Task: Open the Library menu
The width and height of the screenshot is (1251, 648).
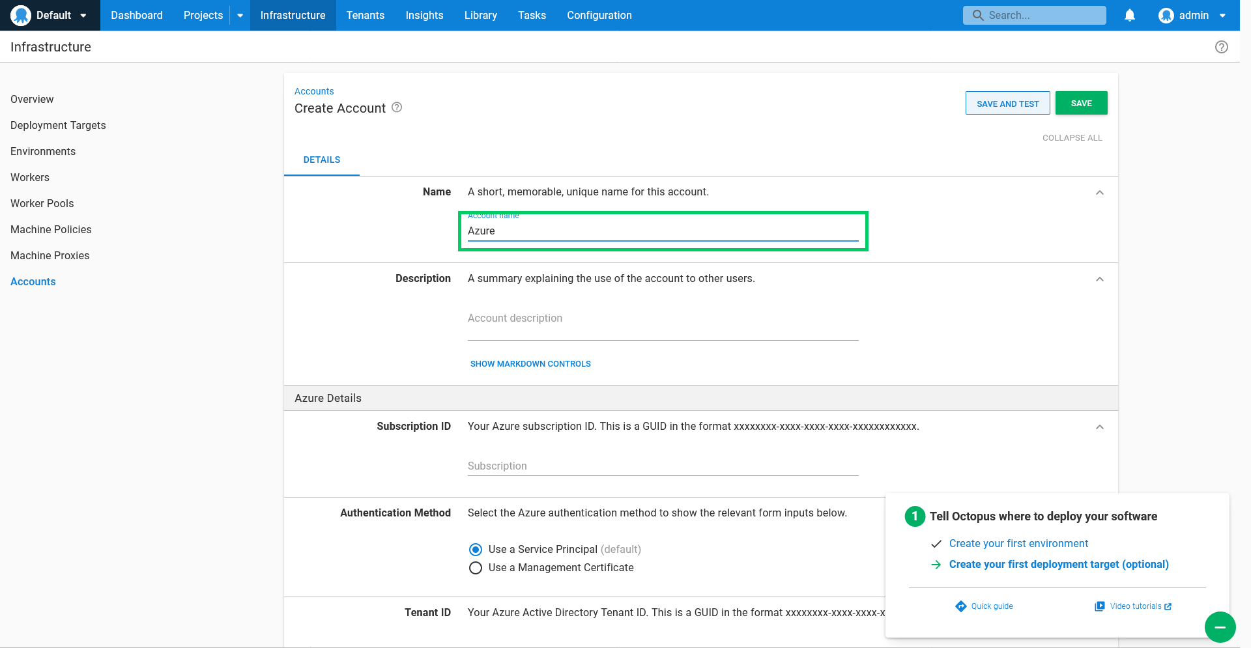Action: pyautogui.click(x=481, y=15)
